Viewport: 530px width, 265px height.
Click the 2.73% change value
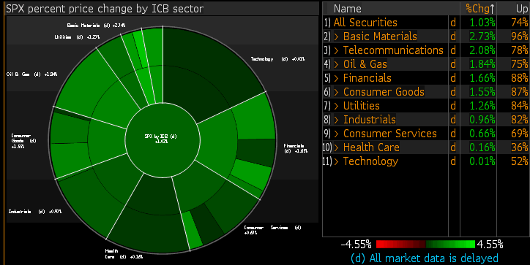[x=482, y=37]
